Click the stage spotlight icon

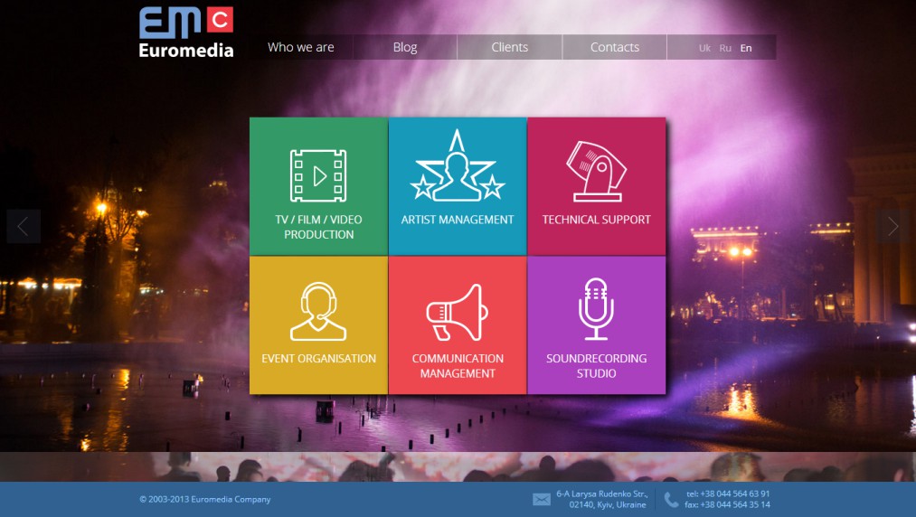pyautogui.click(x=596, y=171)
